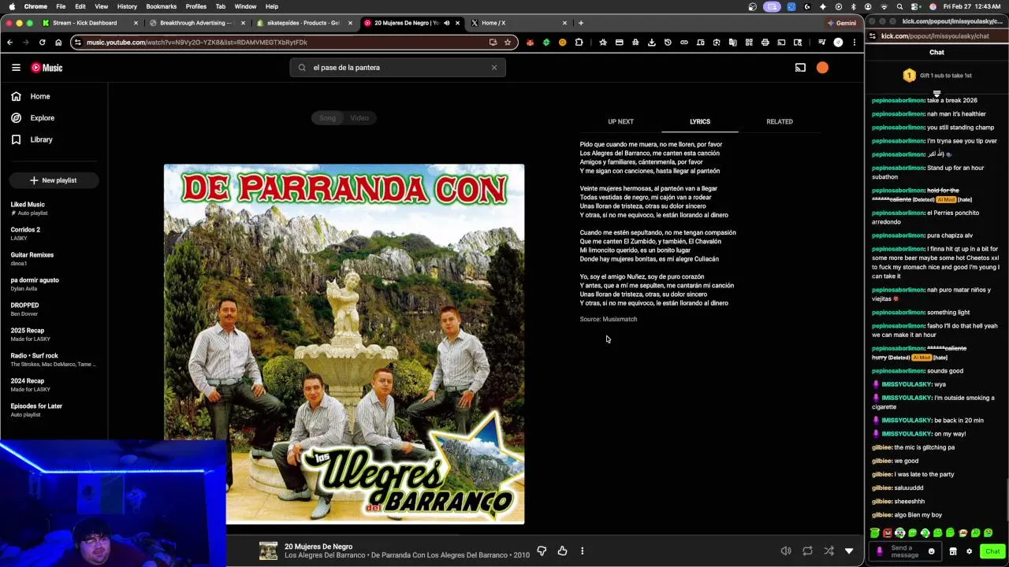The width and height of the screenshot is (1009, 567).
Task: Like the song 20 Mujeres De Negro
Action: 562,551
